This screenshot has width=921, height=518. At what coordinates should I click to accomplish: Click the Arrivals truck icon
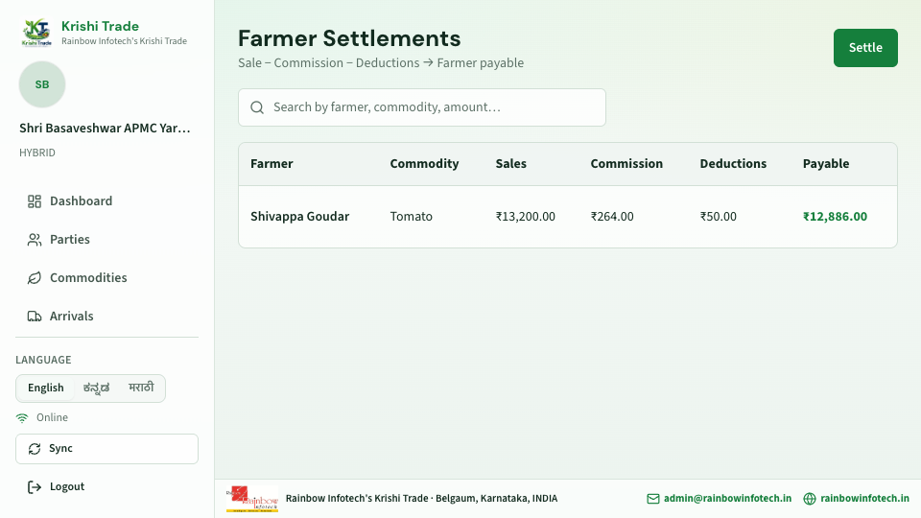pos(35,316)
